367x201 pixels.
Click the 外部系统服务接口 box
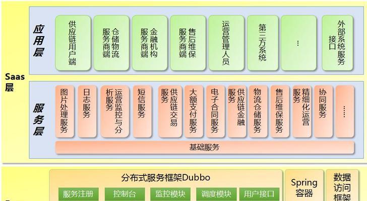pyautogui.click(x=337, y=43)
